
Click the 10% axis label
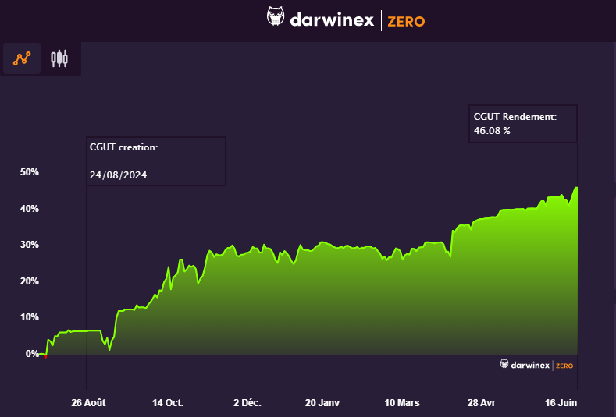click(x=30, y=317)
